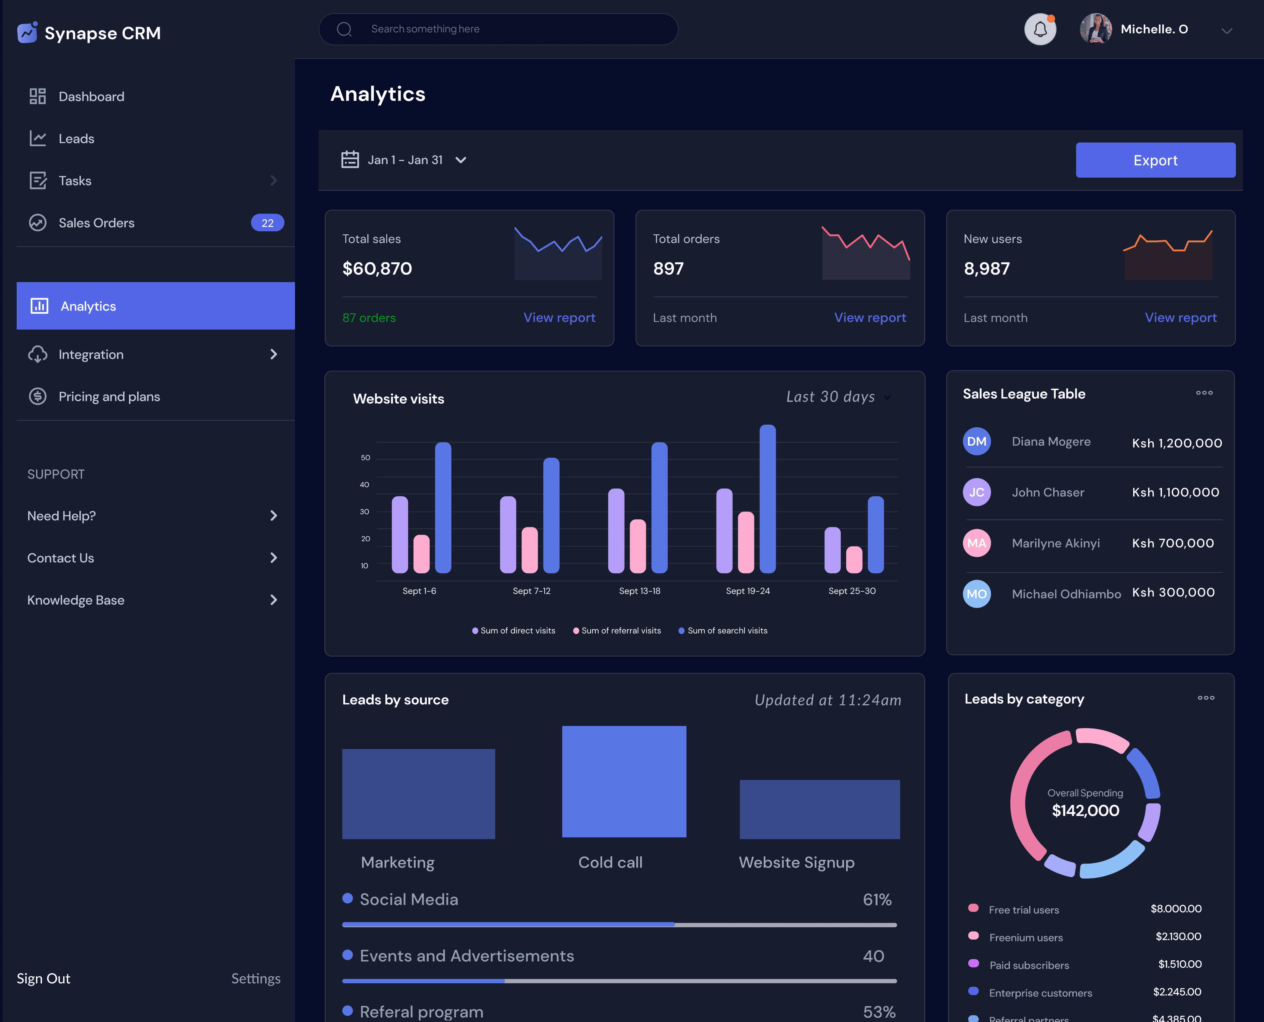View report for Total orders
This screenshot has height=1022, width=1264.
[x=870, y=317]
